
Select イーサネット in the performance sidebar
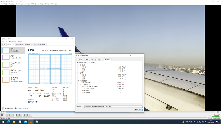coord(13,80)
